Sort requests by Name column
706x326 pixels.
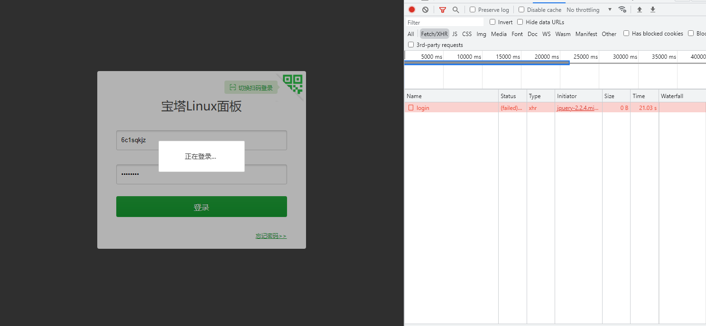click(451, 96)
